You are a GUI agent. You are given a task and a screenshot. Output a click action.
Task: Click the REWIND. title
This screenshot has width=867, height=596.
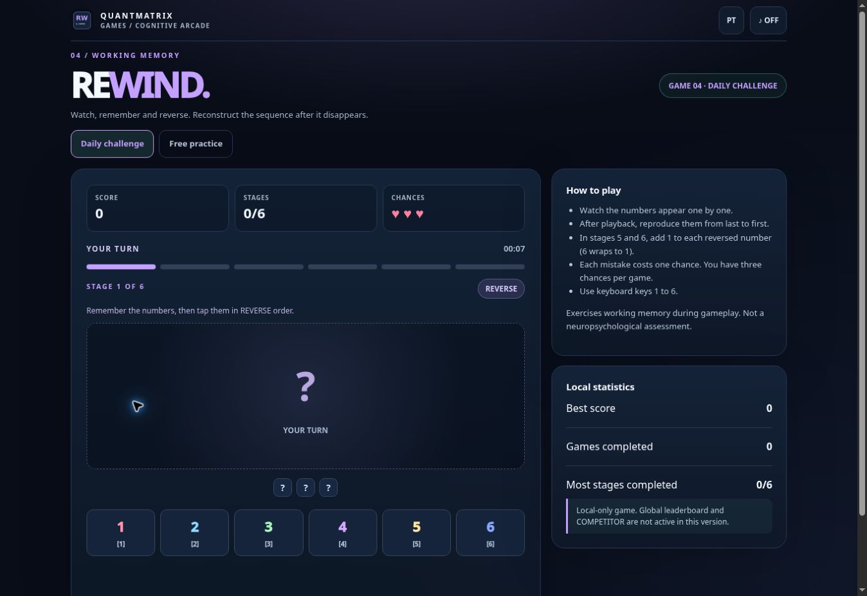pyautogui.click(x=141, y=84)
